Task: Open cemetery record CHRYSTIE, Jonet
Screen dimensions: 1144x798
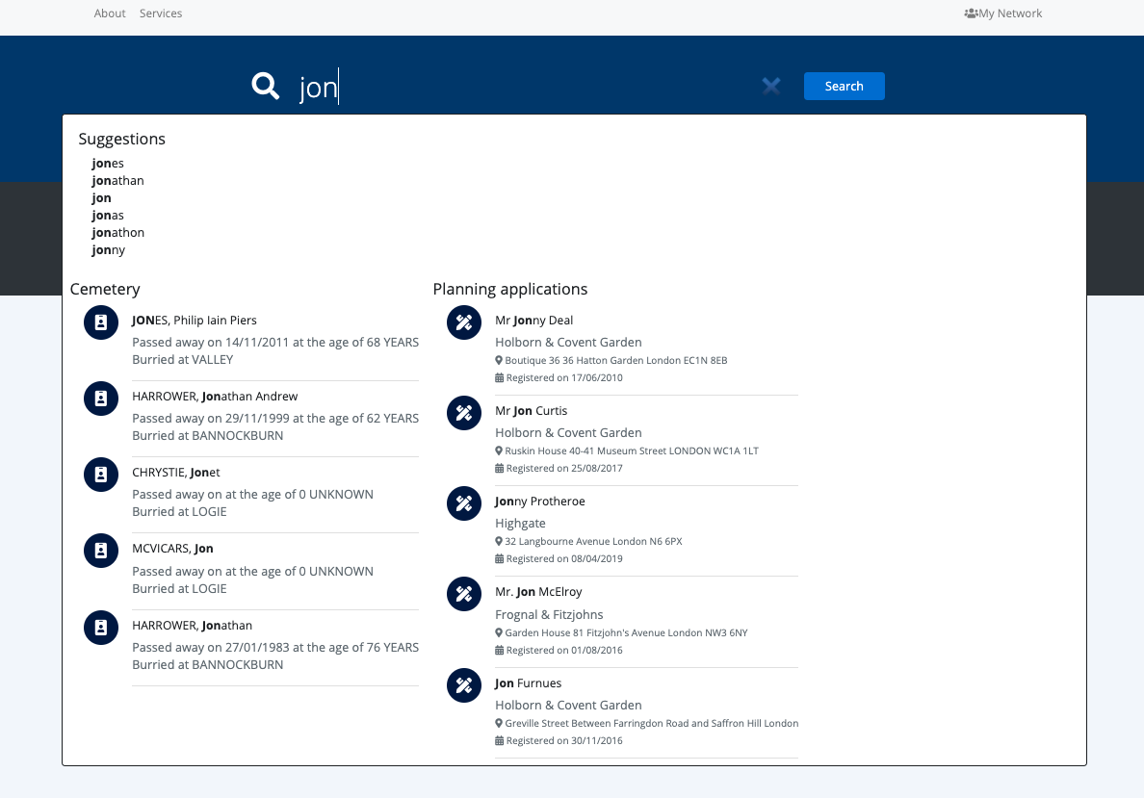Action: click(x=176, y=472)
